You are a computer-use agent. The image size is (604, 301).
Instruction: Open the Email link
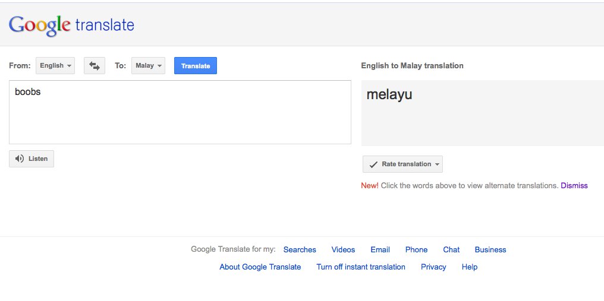click(x=380, y=249)
